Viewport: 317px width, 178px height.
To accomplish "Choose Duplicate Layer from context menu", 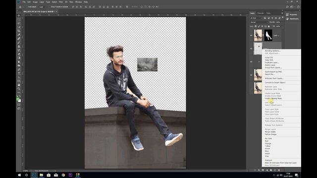I will pos(272,63).
